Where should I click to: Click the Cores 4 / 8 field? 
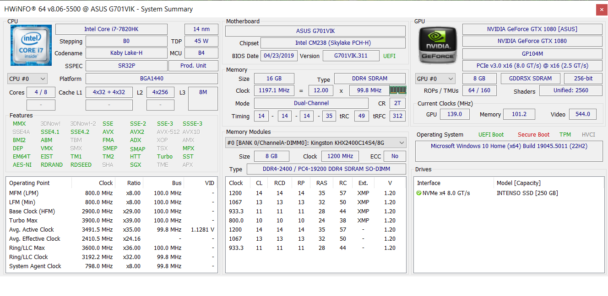41,92
